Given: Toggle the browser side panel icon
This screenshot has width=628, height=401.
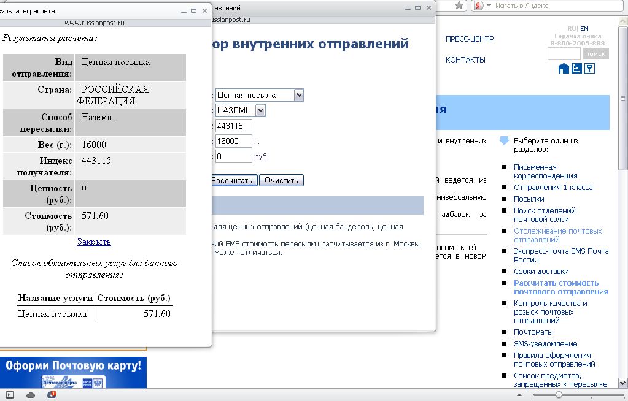Looking at the screenshot, I should (x=10, y=395).
